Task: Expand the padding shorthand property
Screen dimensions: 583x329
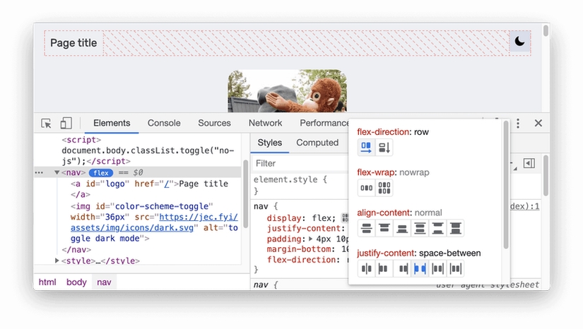Action: tap(310, 239)
